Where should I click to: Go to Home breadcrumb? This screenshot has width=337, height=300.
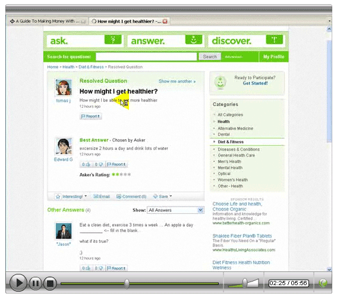[x=53, y=67]
